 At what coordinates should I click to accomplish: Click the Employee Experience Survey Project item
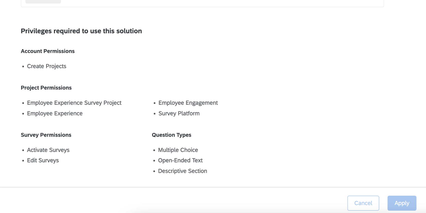click(74, 103)
